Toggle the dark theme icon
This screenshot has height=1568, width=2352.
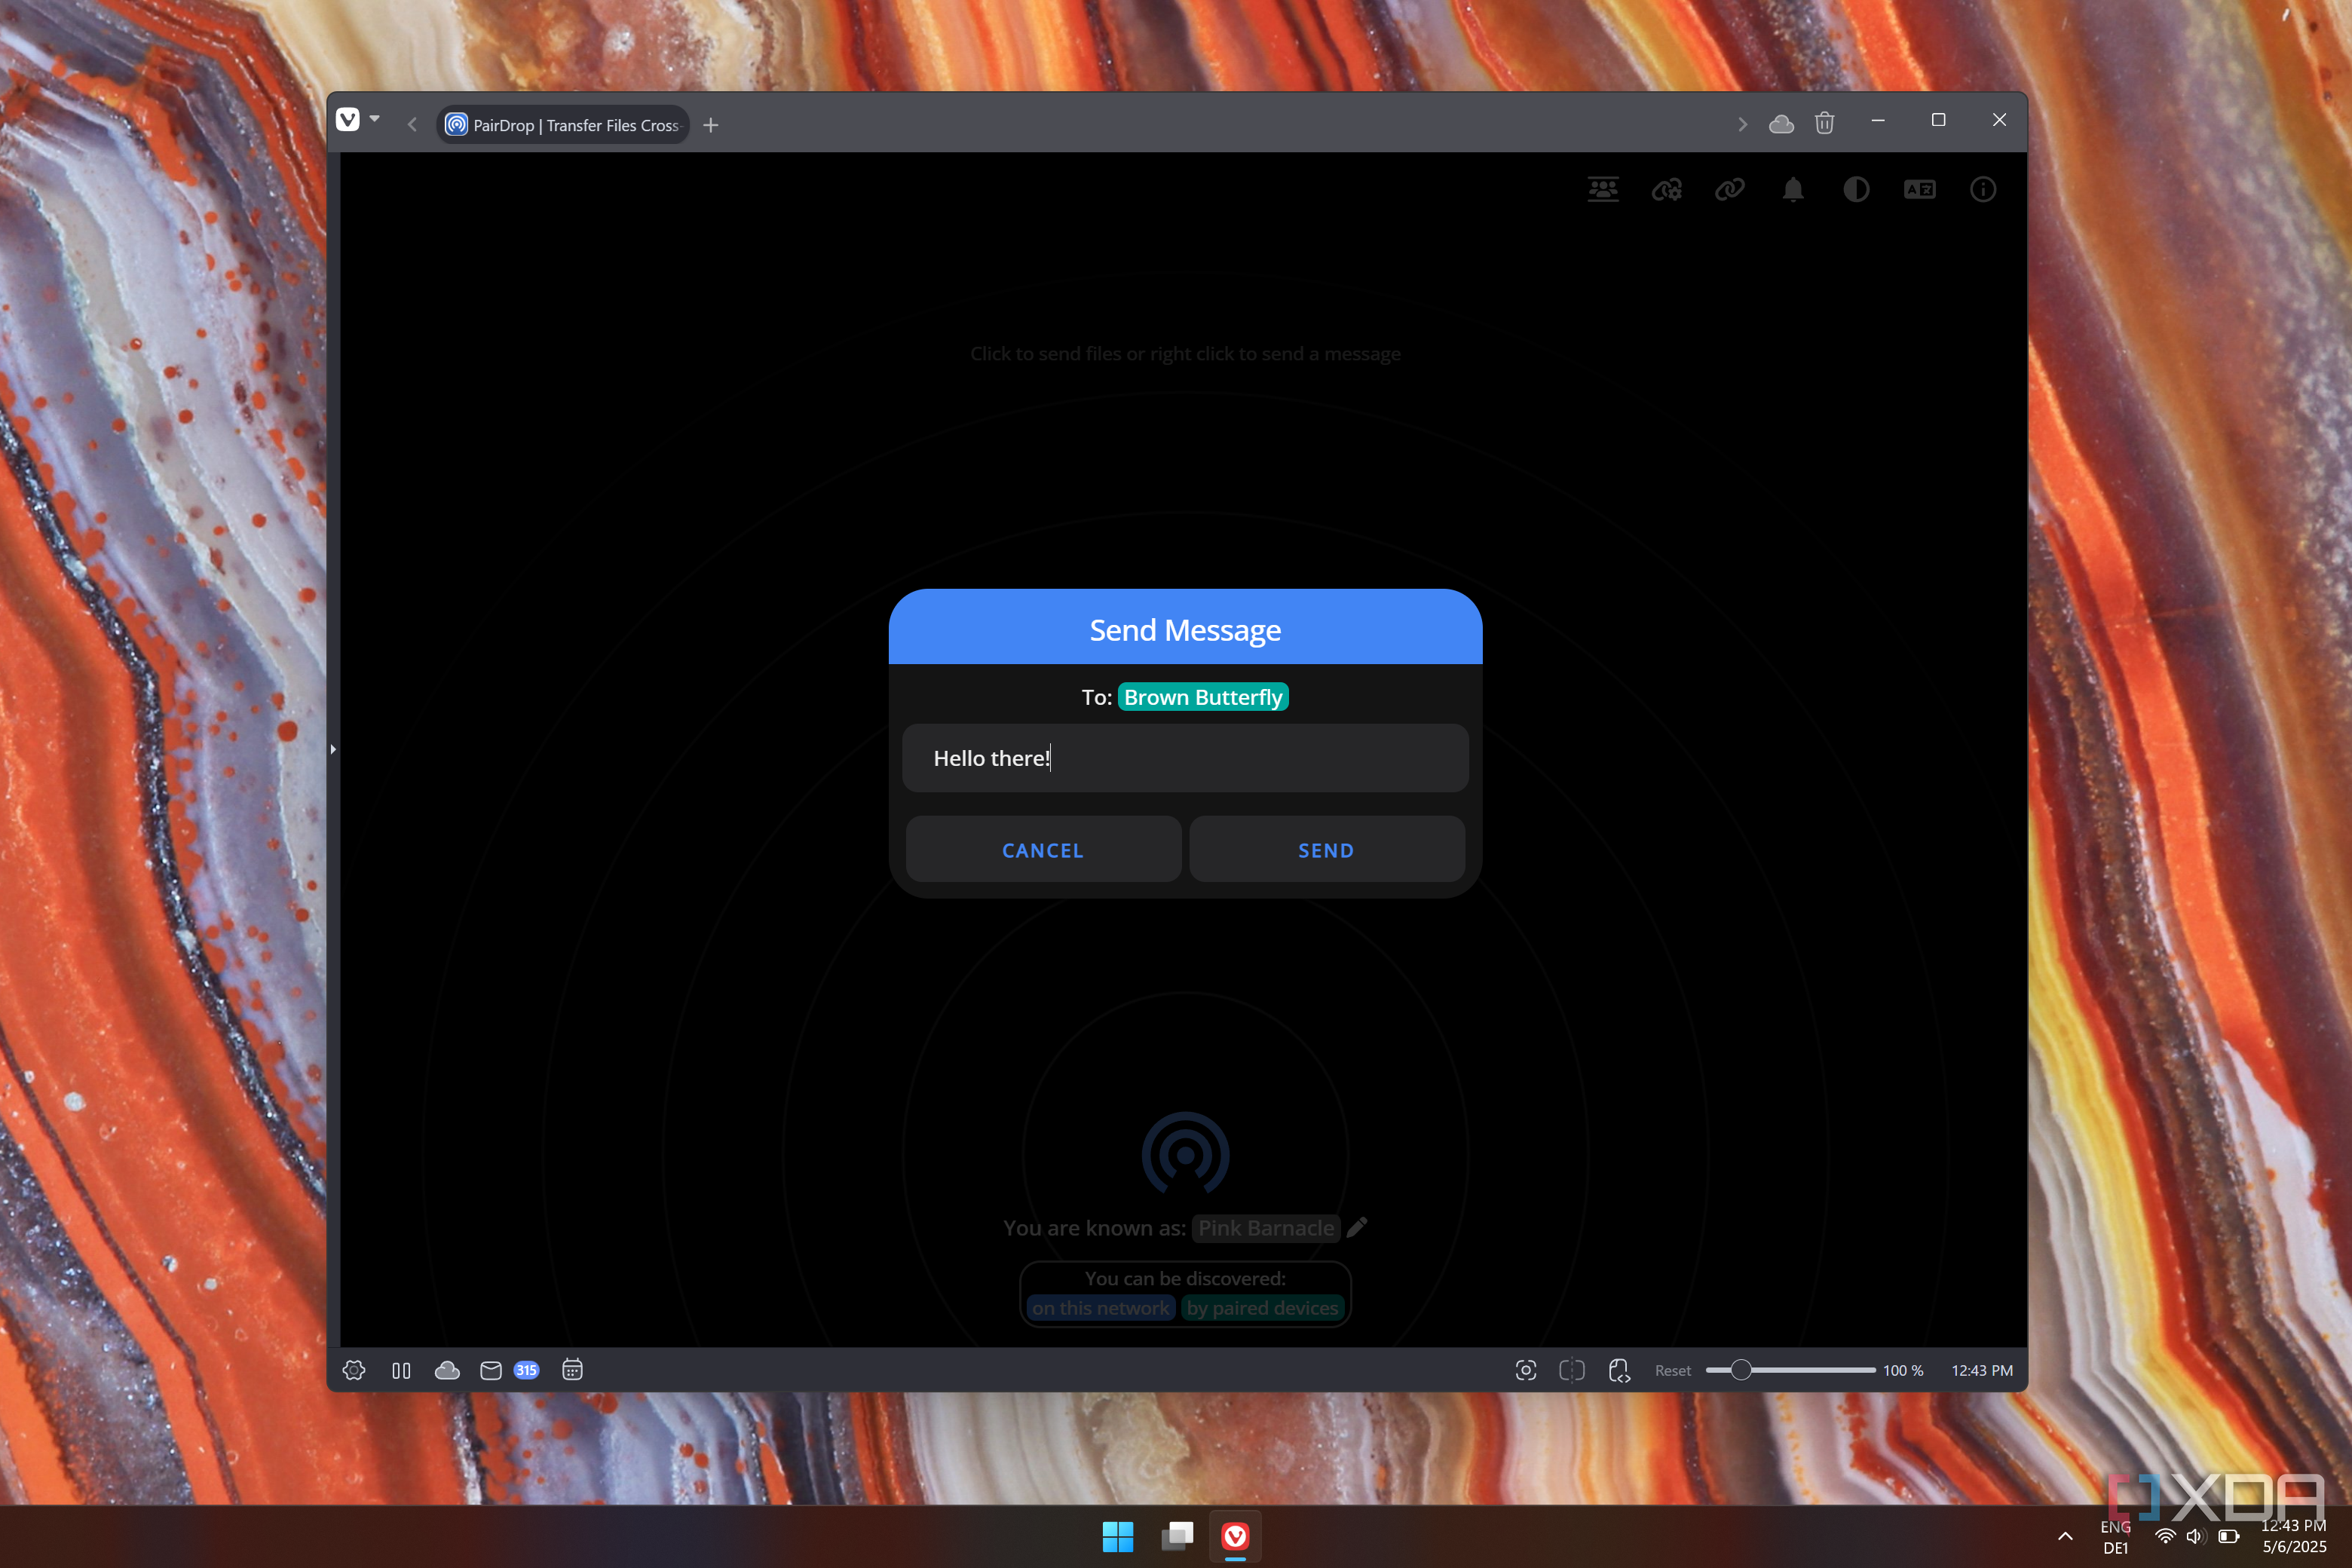click(x=1856, y=189)
